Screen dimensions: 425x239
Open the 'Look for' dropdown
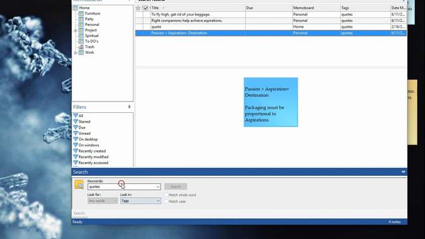102,200
